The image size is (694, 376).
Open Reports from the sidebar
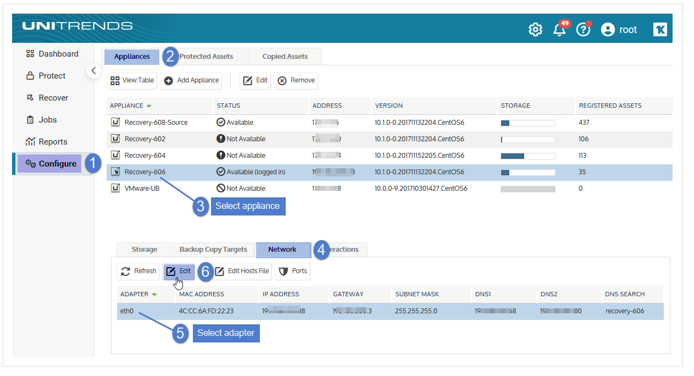tap(47, 142)
